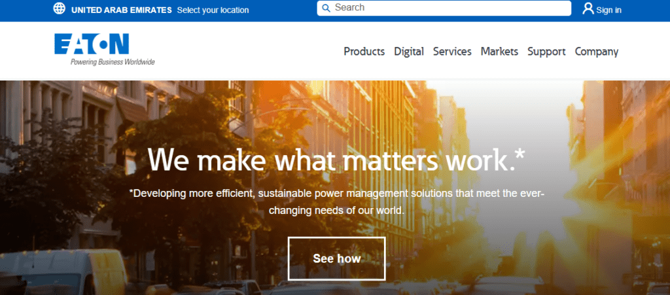Click the United Arab Emirates label
The height and width of the screenshot is (295, 670).
pyautogui.click(x=122, y=10)
